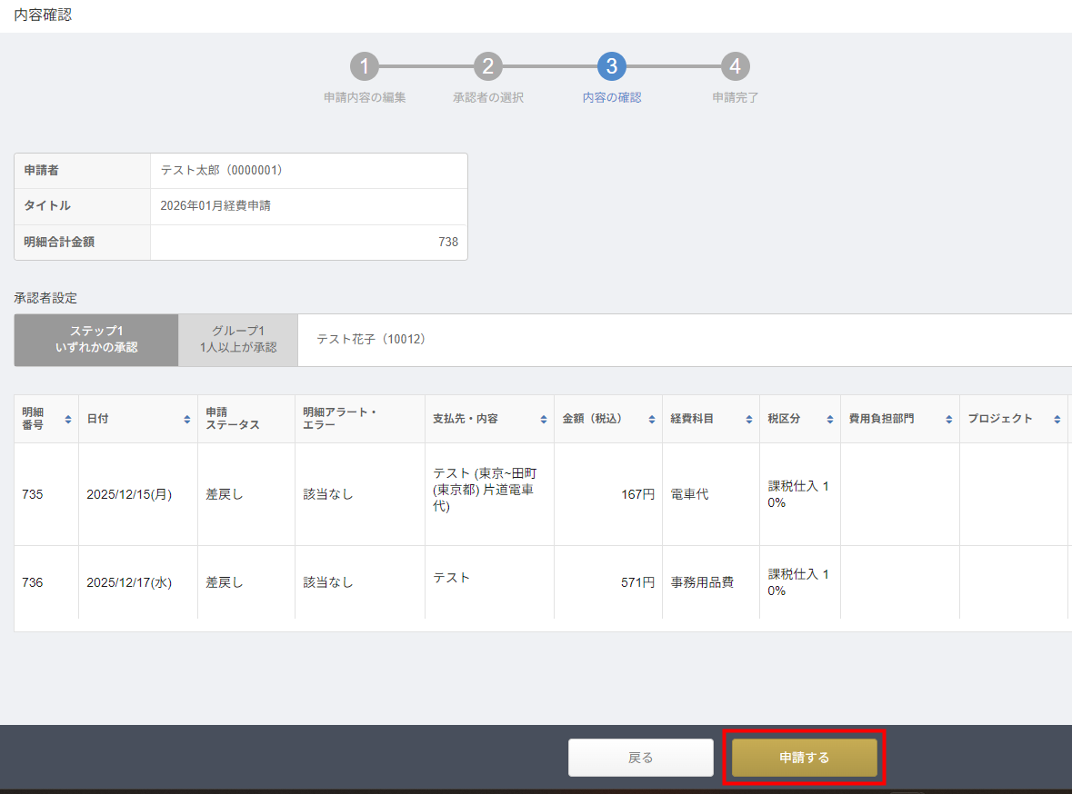Click the 申請する submit button
Viewport: 1072px width, 794px height.
tap(804, 758)
